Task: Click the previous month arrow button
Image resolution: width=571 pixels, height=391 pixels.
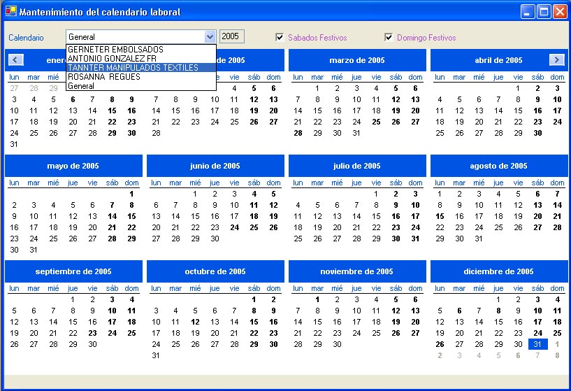Action: click(17, 60)
